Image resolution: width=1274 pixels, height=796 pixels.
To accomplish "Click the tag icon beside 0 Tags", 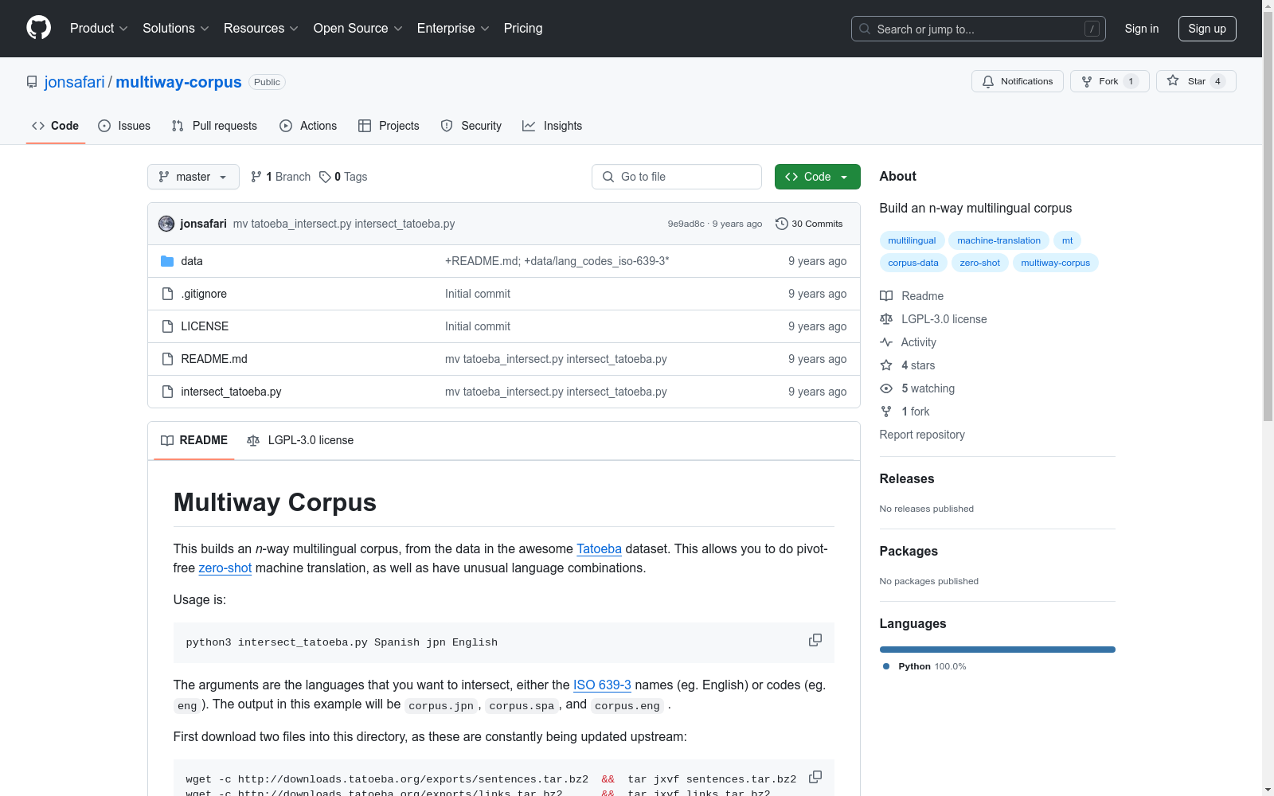I will pyautogui.click(x=325, y=177).
